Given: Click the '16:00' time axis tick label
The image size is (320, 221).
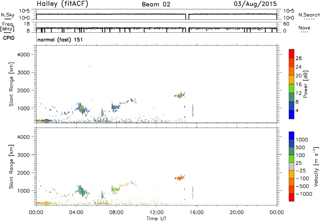Looking at the screenshot, I should click(196, 213).
